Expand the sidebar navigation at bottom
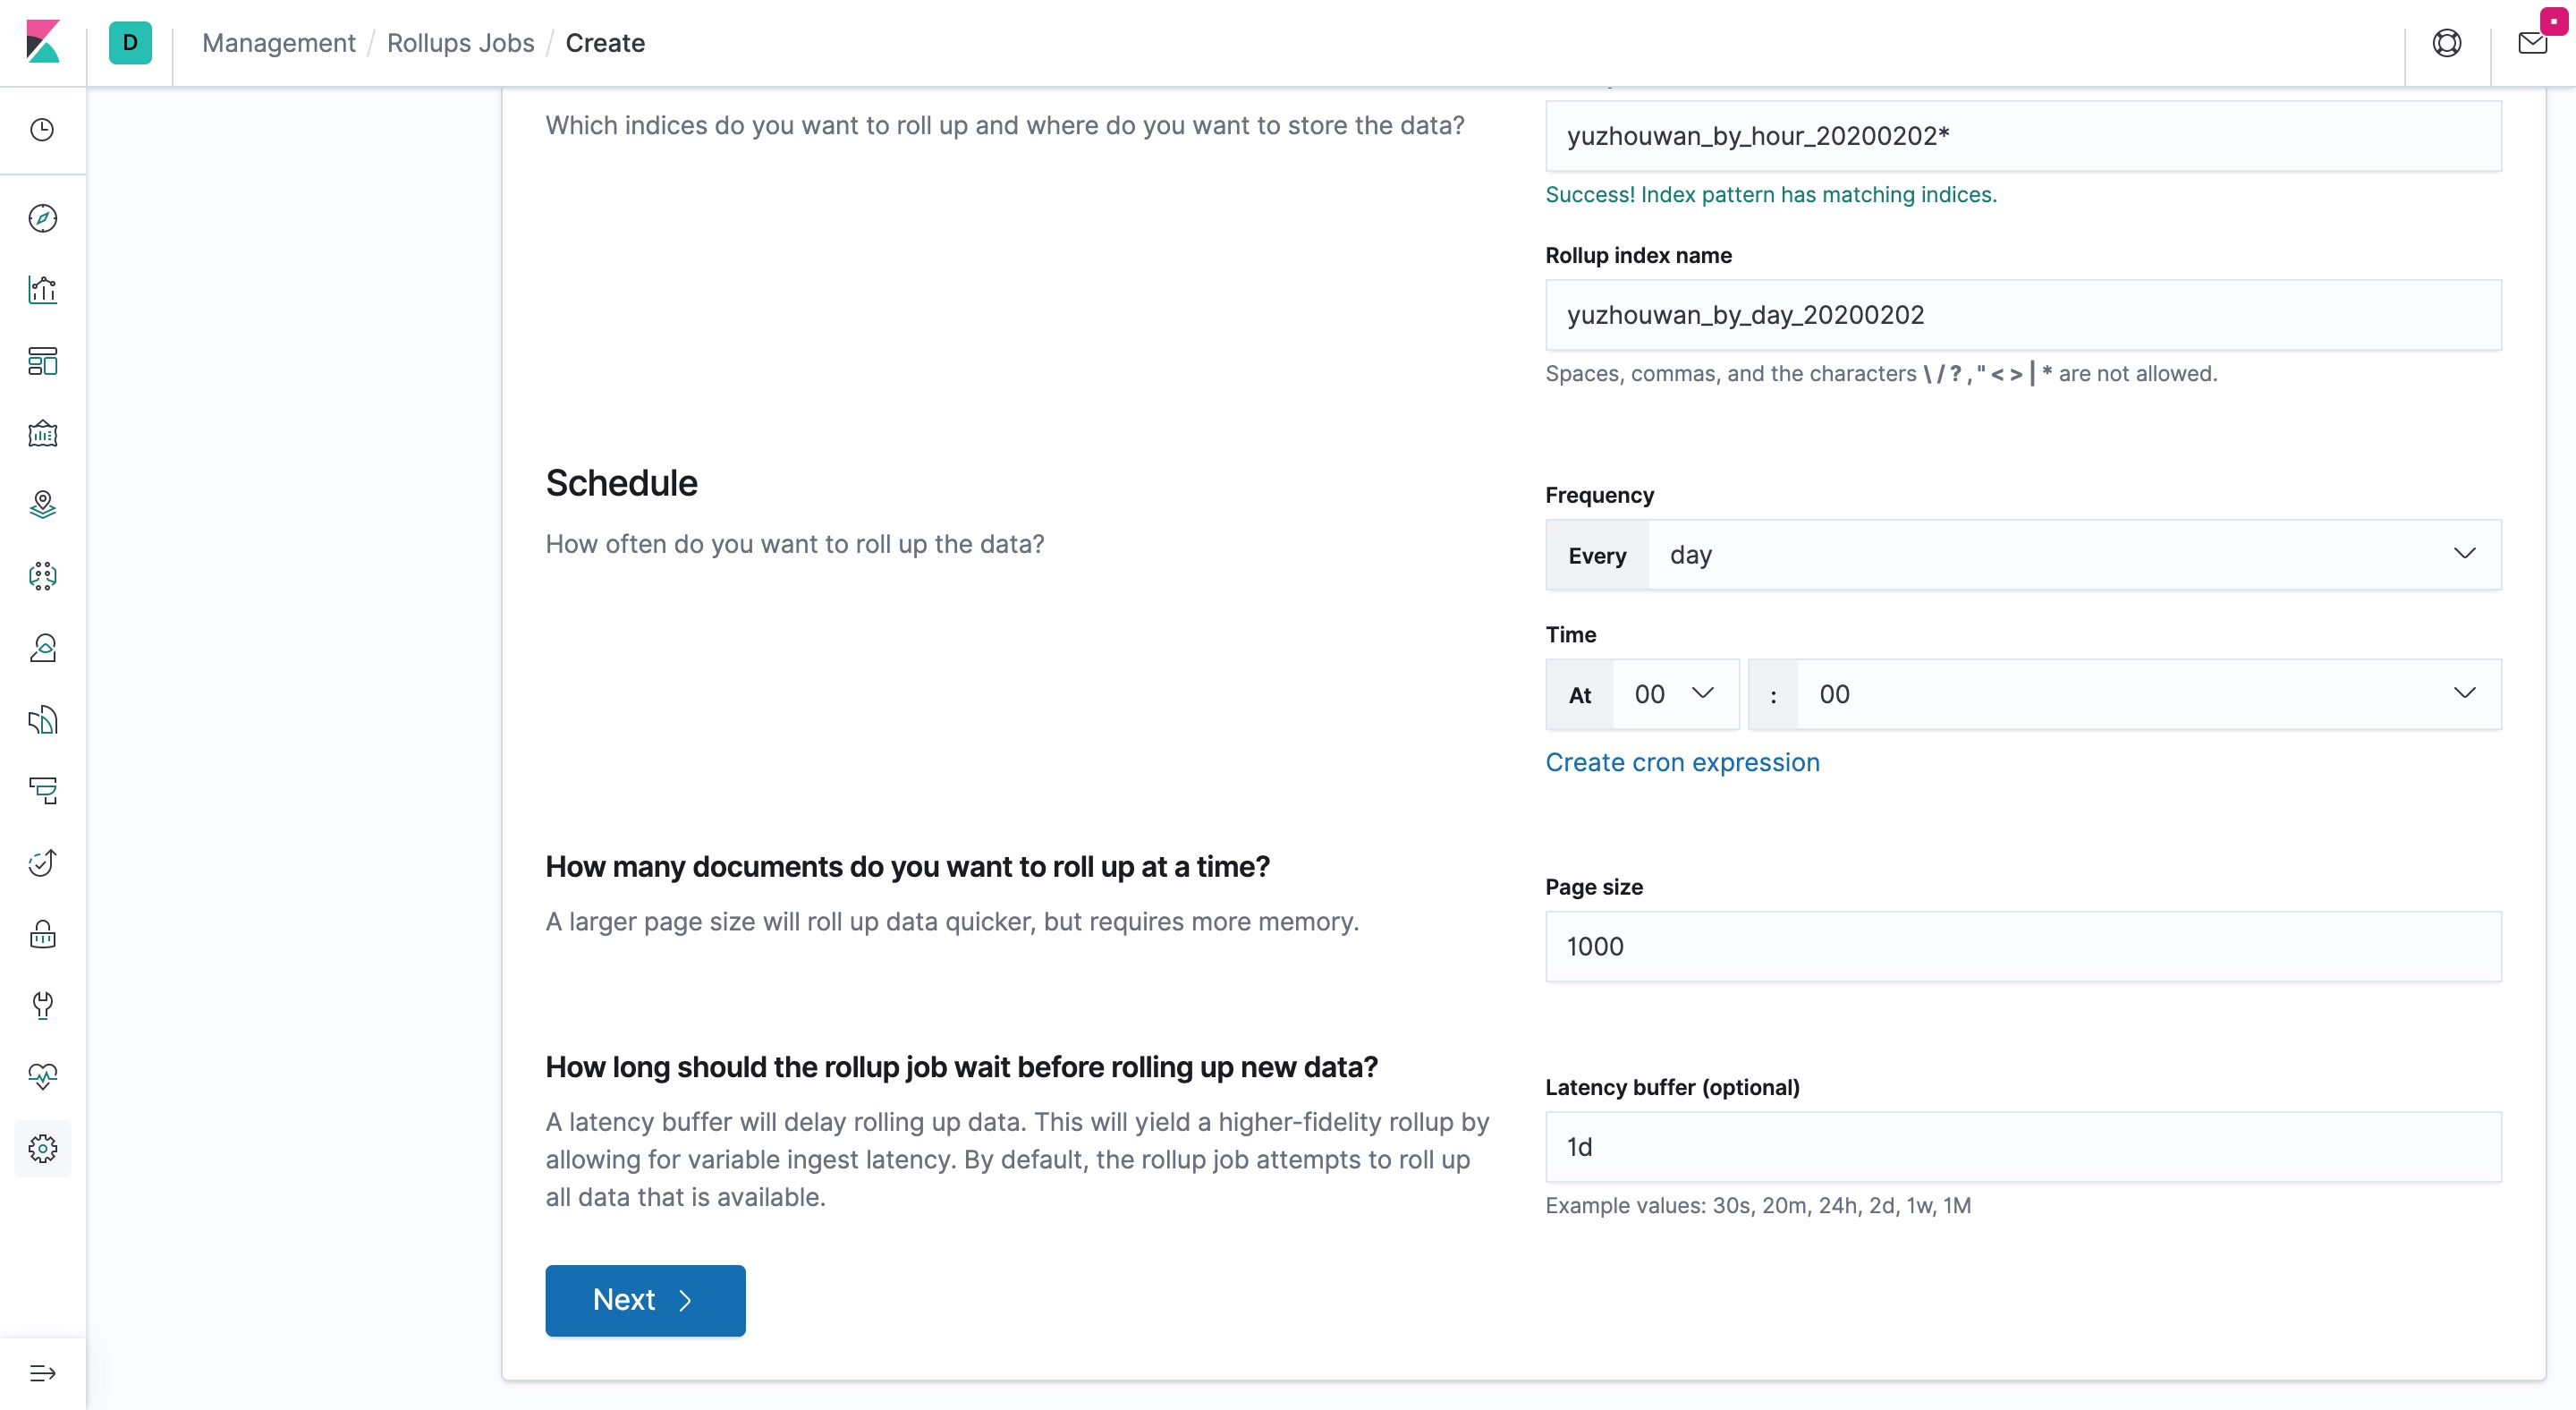The height and width of the screenshot is (1410, 2576). pos(42,1373)
